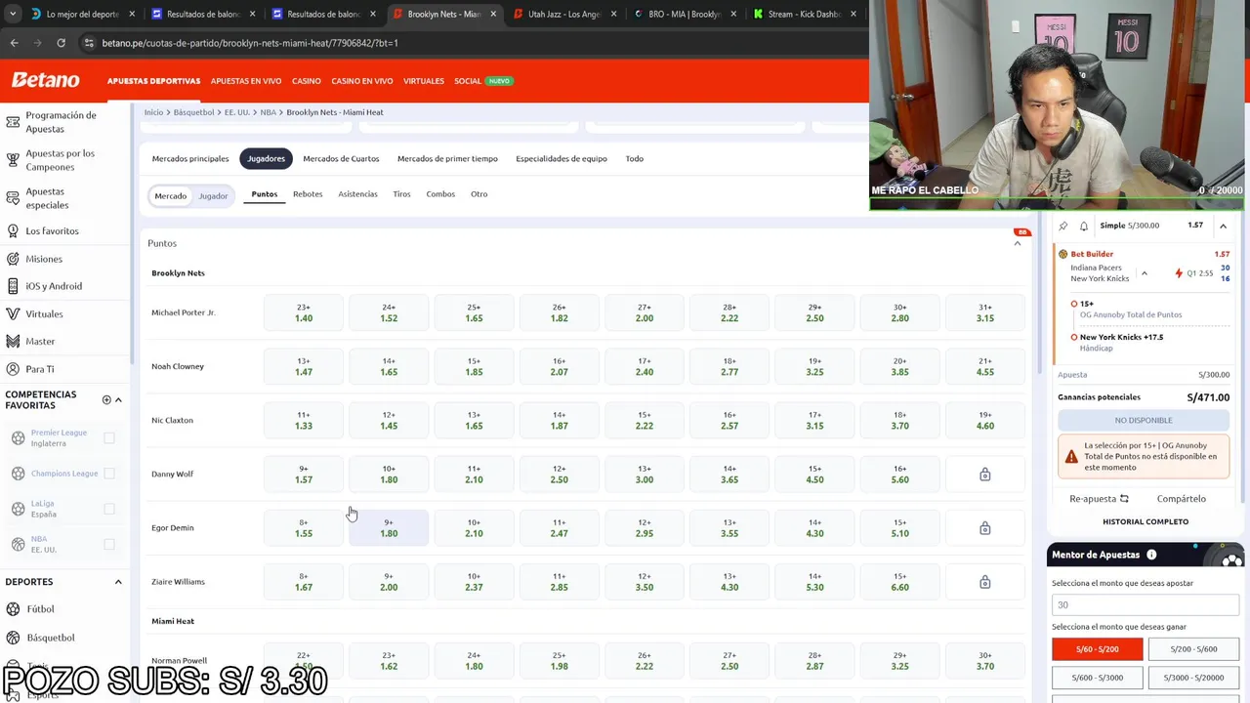
Task: Open Mercados de primer tiempo tab
Action: pos(447,158)
